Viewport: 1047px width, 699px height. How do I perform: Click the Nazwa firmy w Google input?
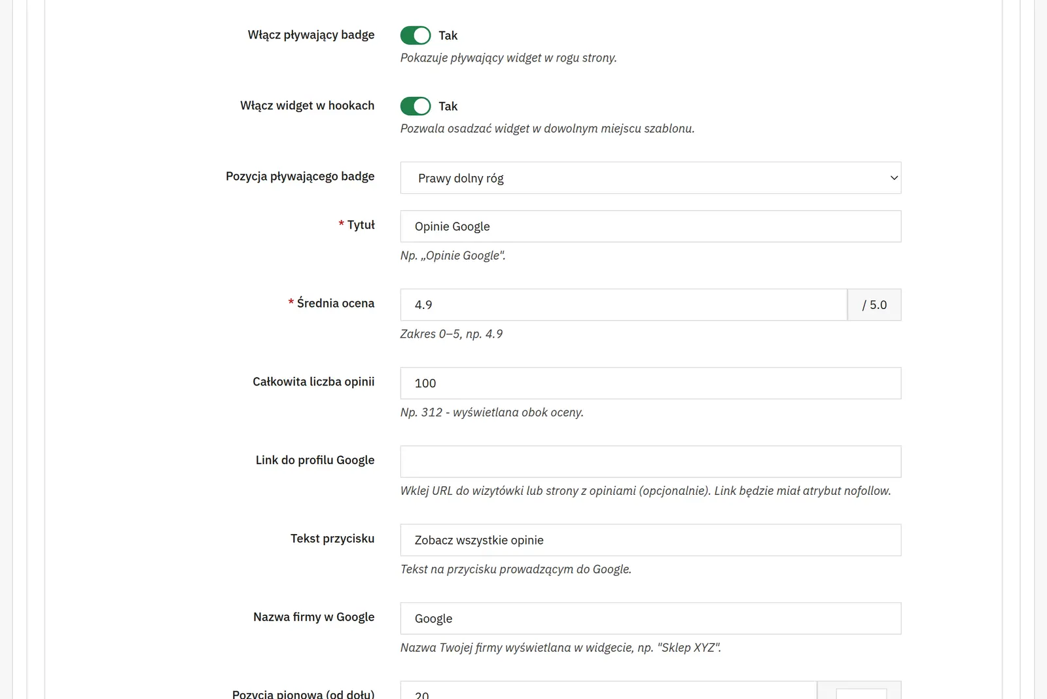tap(650, 619)
